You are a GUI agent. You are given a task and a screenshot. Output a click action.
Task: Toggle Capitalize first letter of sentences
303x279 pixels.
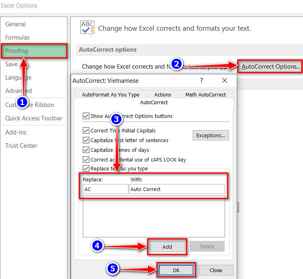(86, 140)
